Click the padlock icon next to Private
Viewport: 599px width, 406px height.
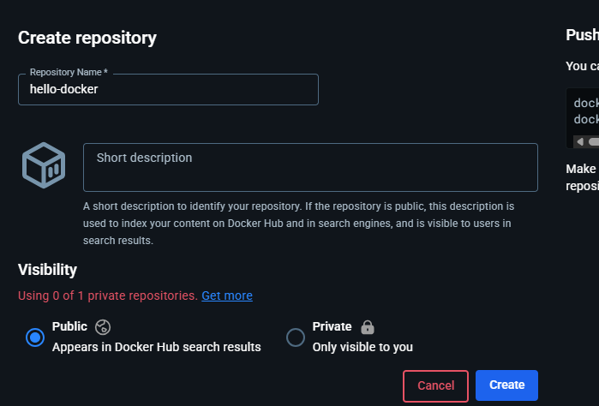tap(368, 327)
